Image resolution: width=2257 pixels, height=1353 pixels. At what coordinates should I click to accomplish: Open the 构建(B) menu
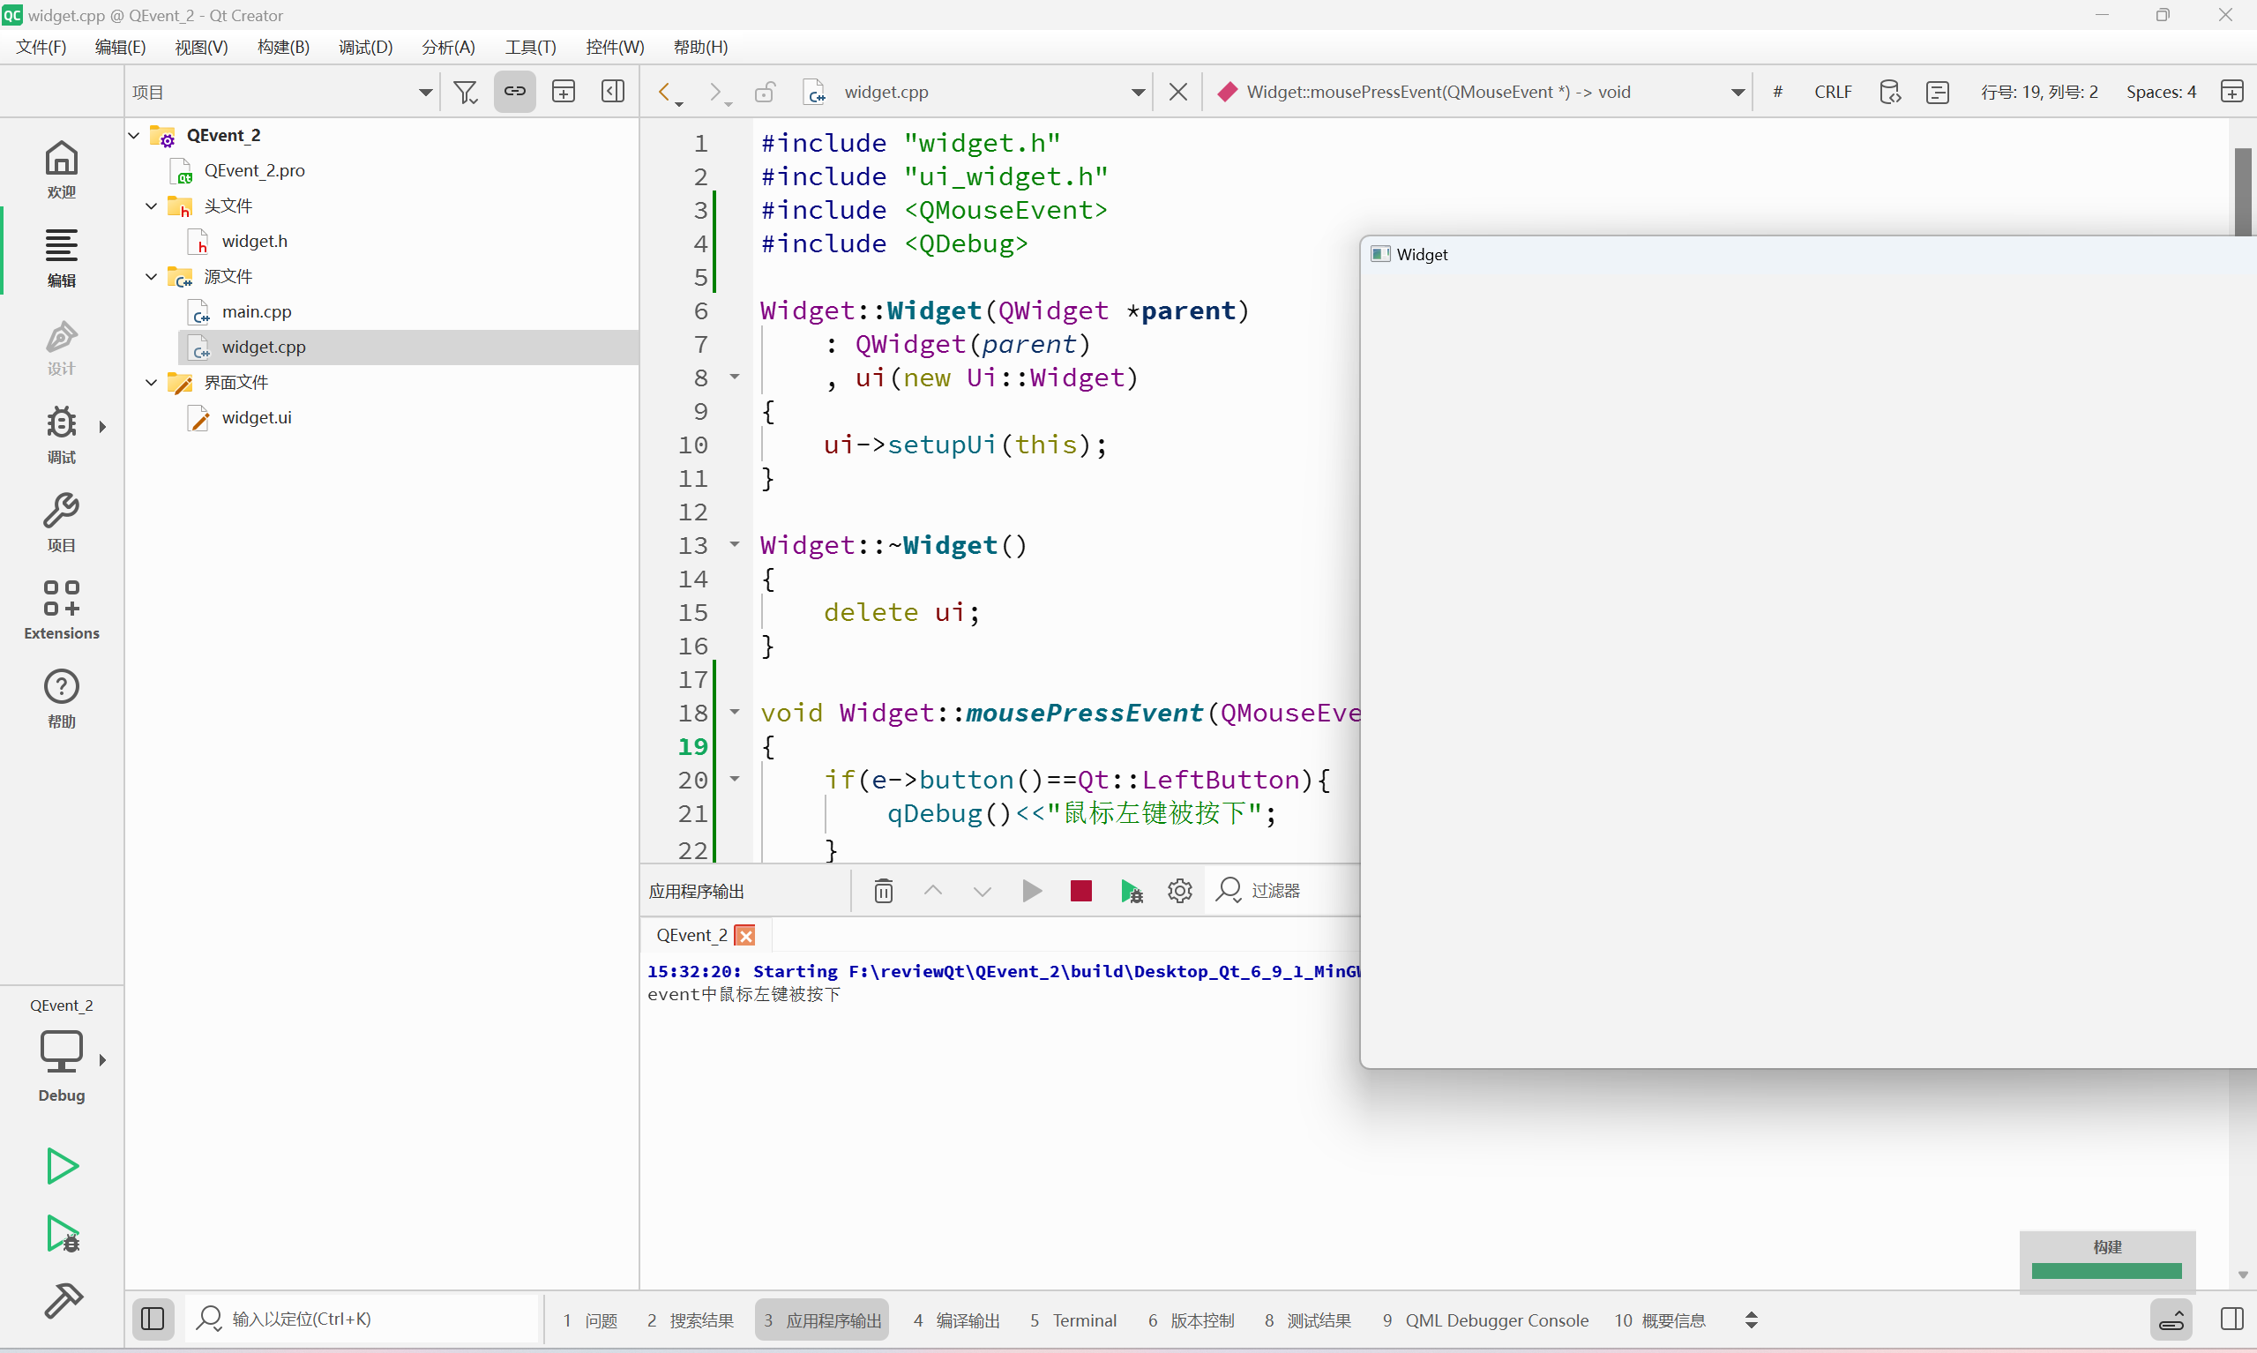coord(282,47)
